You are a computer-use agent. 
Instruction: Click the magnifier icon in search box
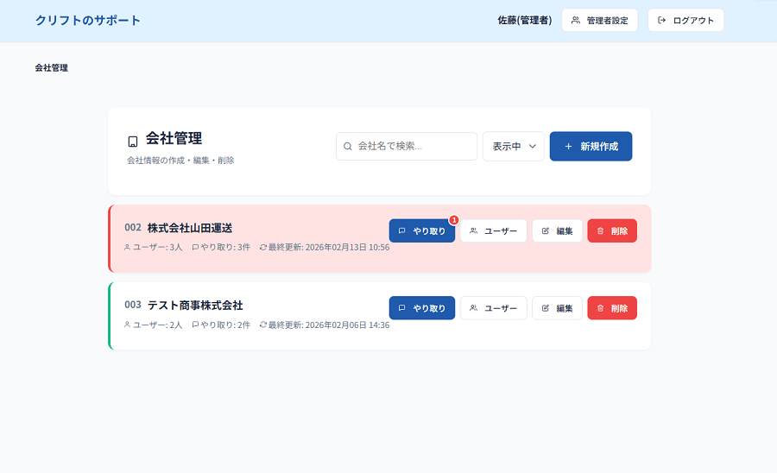pyautogui.click(x=348, y=147)
